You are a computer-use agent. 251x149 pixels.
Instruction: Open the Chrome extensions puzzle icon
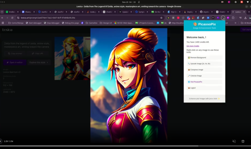tap(233, 18)
